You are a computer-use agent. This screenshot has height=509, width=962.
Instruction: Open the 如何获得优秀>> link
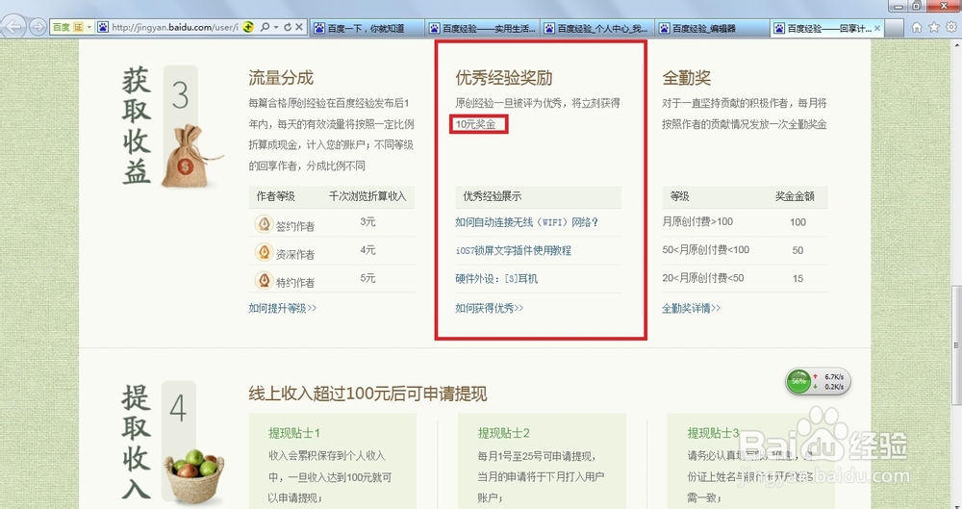(489, 308)
